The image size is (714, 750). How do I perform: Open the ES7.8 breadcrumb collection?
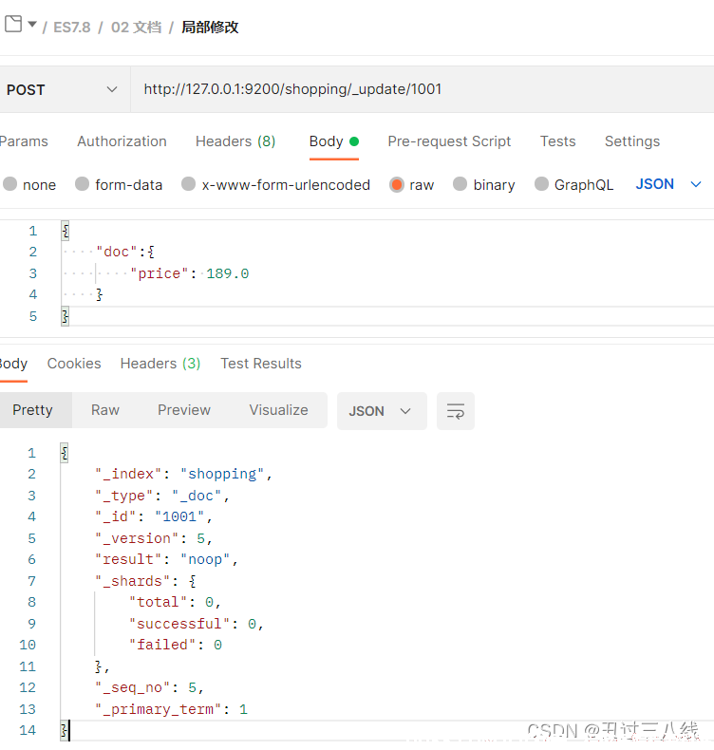72,28
